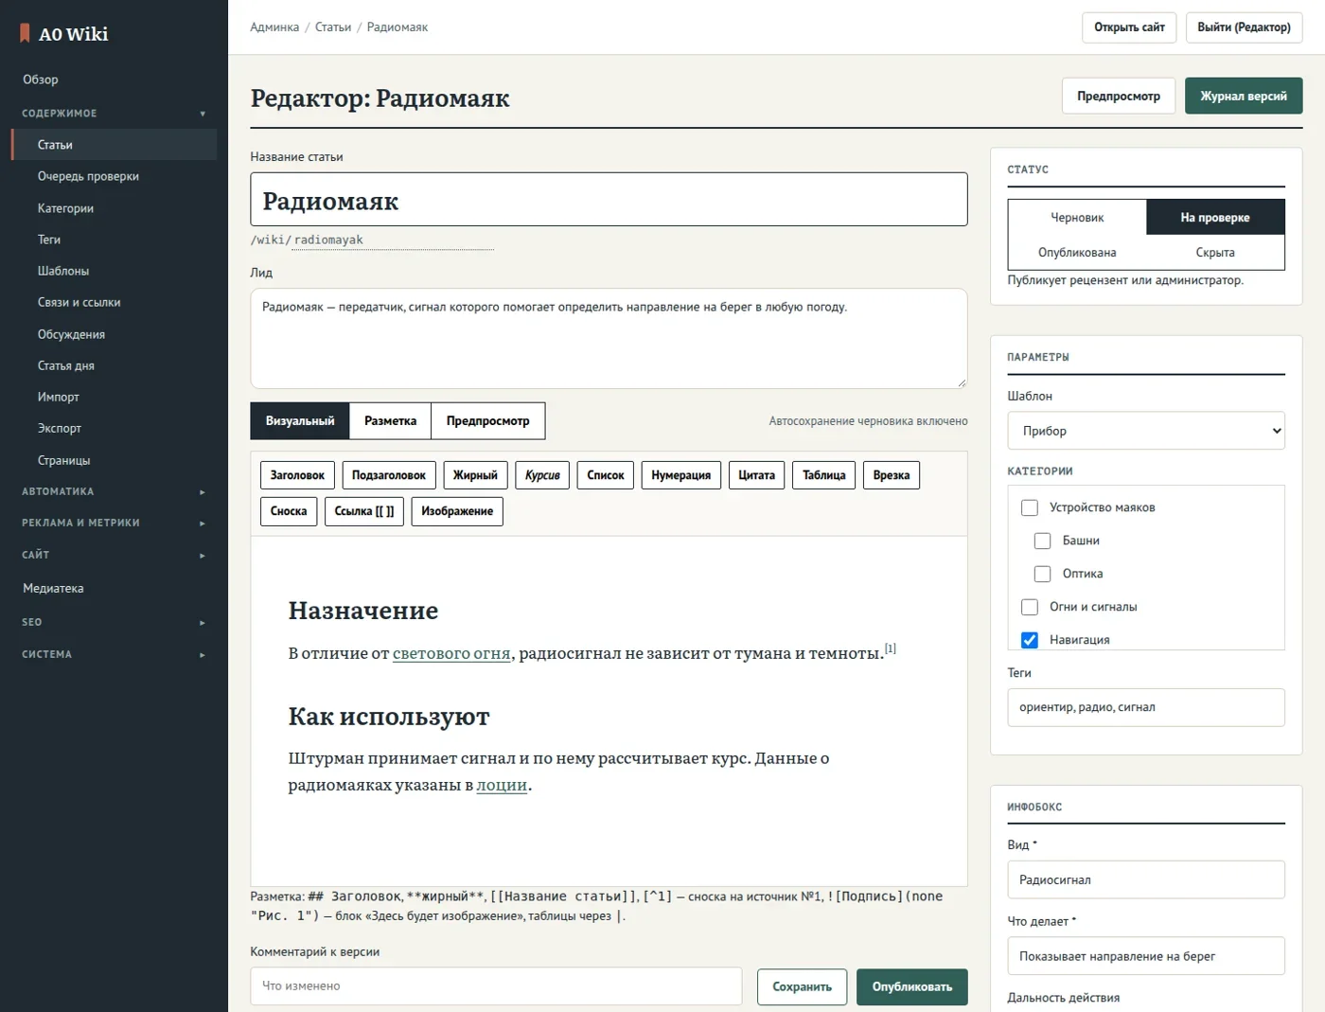The width and height of the screenshot is (1325, 1012).
Task: Click the Теги input field
Action: pos(1146,707)
